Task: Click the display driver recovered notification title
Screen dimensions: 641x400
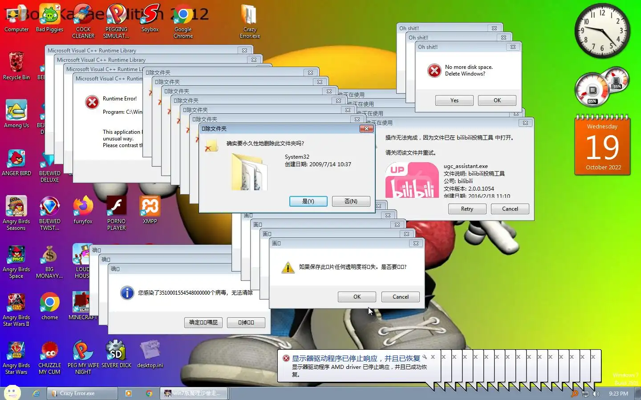Action: point(356,358)
